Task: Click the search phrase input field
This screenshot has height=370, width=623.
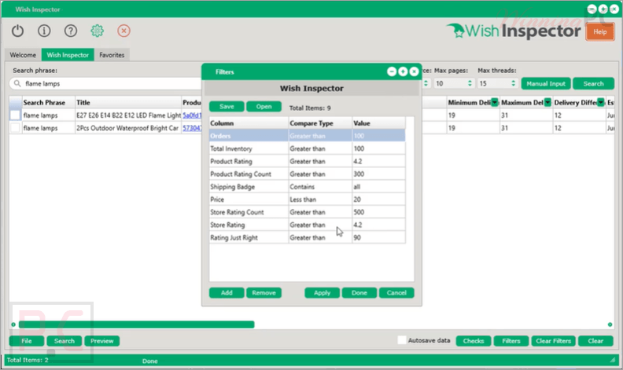Action: (x=107, y=83)
